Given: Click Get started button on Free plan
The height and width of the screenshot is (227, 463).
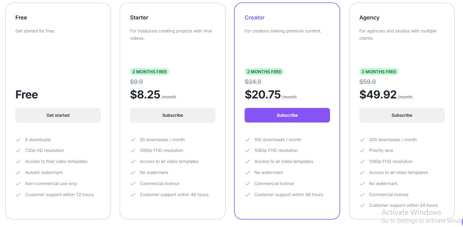Looking at the screenshot, I should pyautogui.click(x=58, y=115).
